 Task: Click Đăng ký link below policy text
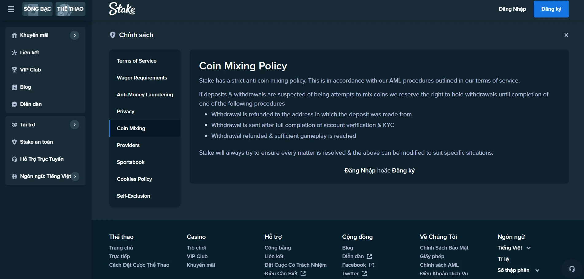click(403, 170)
